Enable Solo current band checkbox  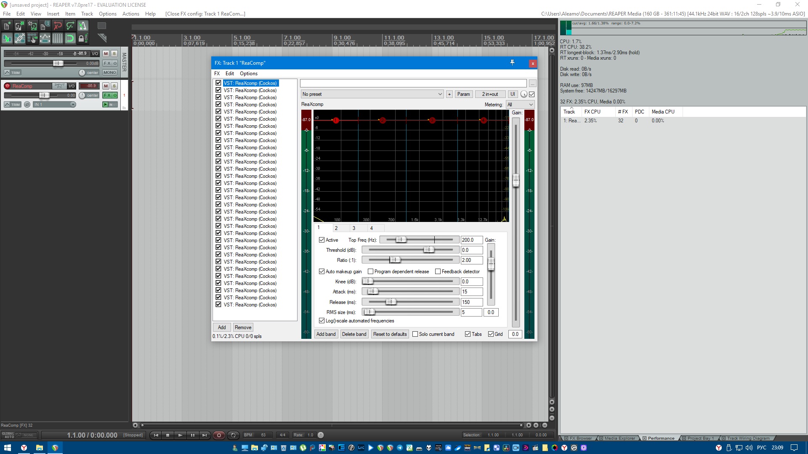pos(415,334)
